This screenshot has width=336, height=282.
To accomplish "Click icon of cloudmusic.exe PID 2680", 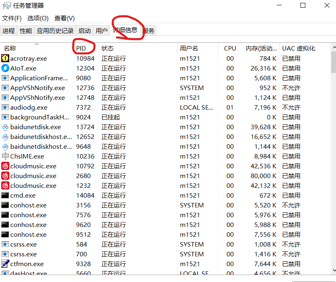I will click(x=5, y=176).
